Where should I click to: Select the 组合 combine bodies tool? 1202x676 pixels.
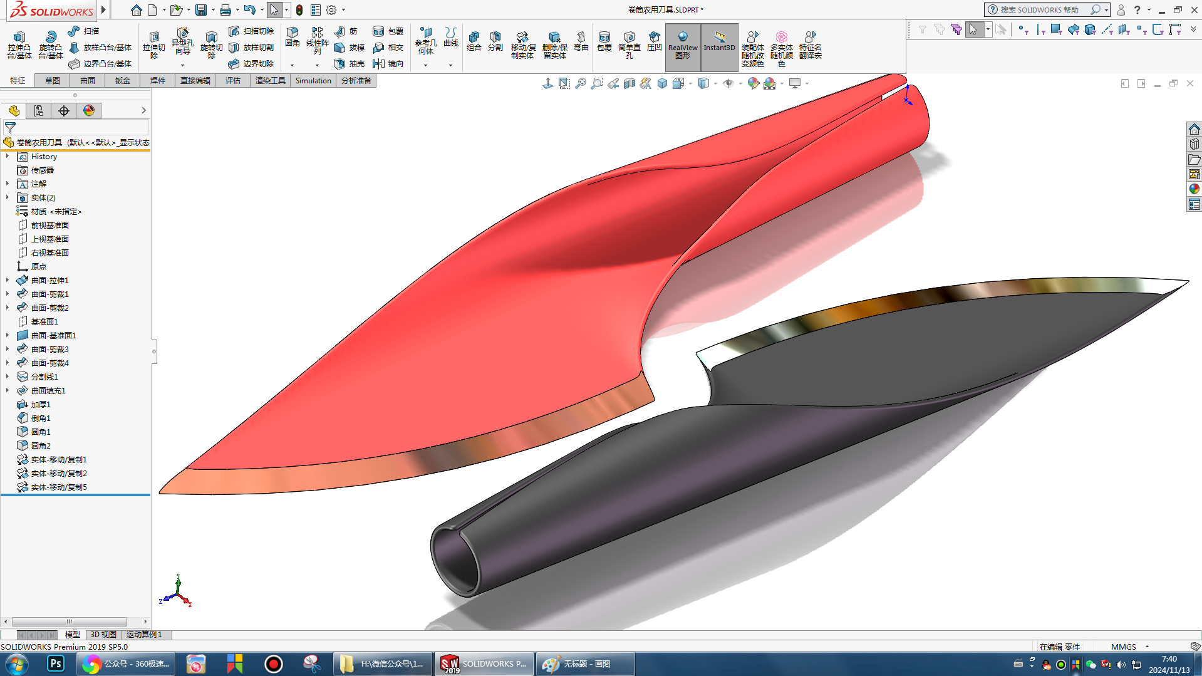[x=474, y=41]
